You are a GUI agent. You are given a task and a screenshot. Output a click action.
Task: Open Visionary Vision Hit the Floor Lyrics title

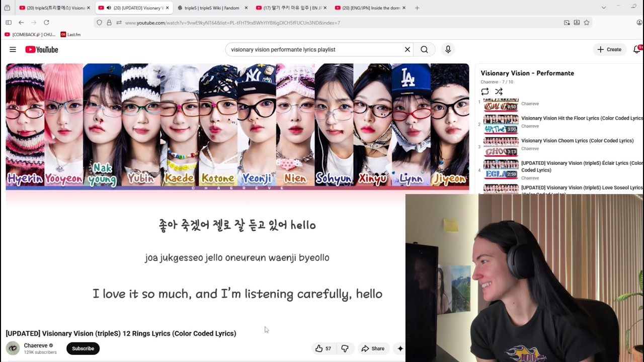pos(582,118)
